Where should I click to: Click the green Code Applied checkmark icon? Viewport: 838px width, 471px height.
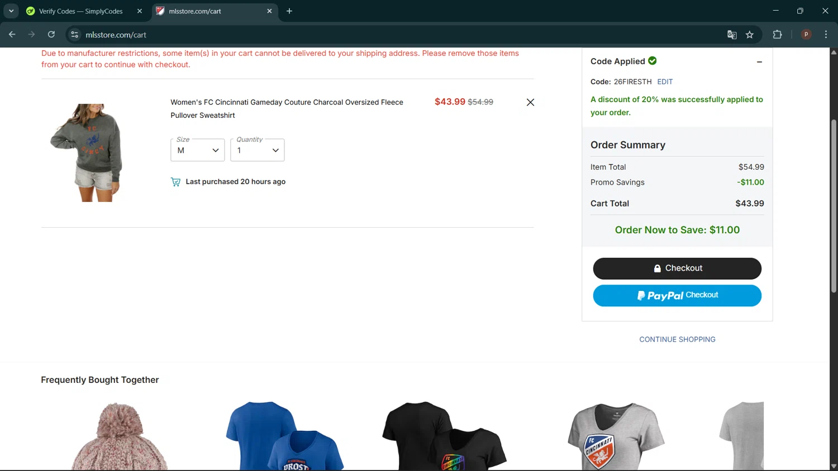(x=653, y=61)
